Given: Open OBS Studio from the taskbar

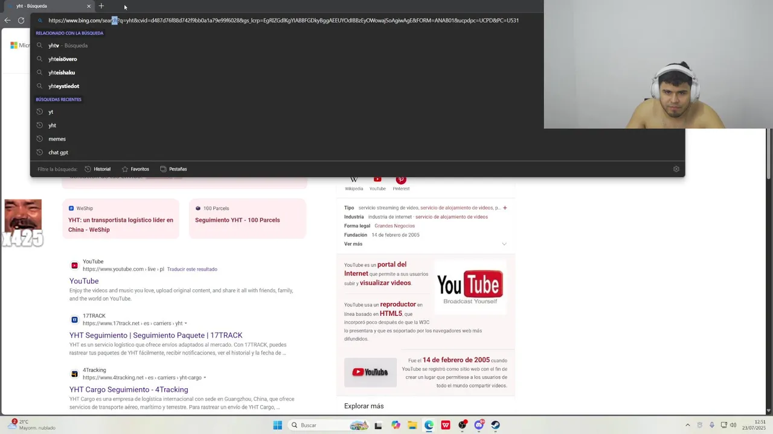Looking at the screenshot, I should click(463, 425).
